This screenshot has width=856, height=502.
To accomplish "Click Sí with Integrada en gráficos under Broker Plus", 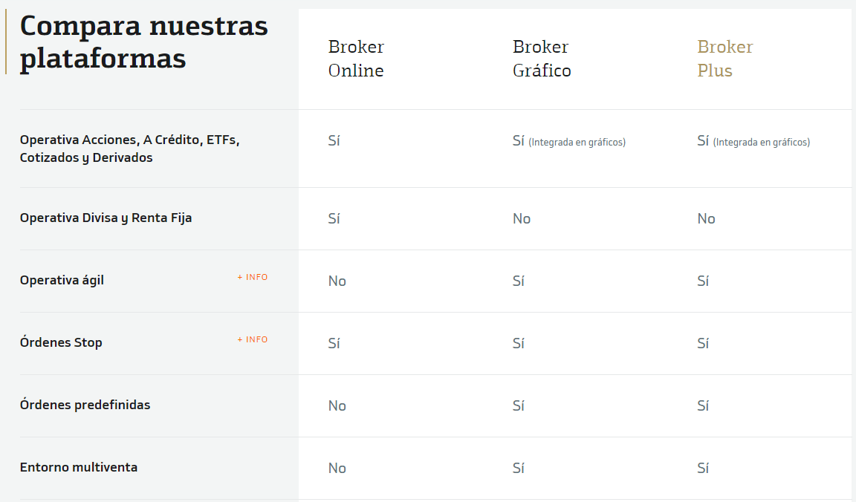I will click(x=753, y=140).
